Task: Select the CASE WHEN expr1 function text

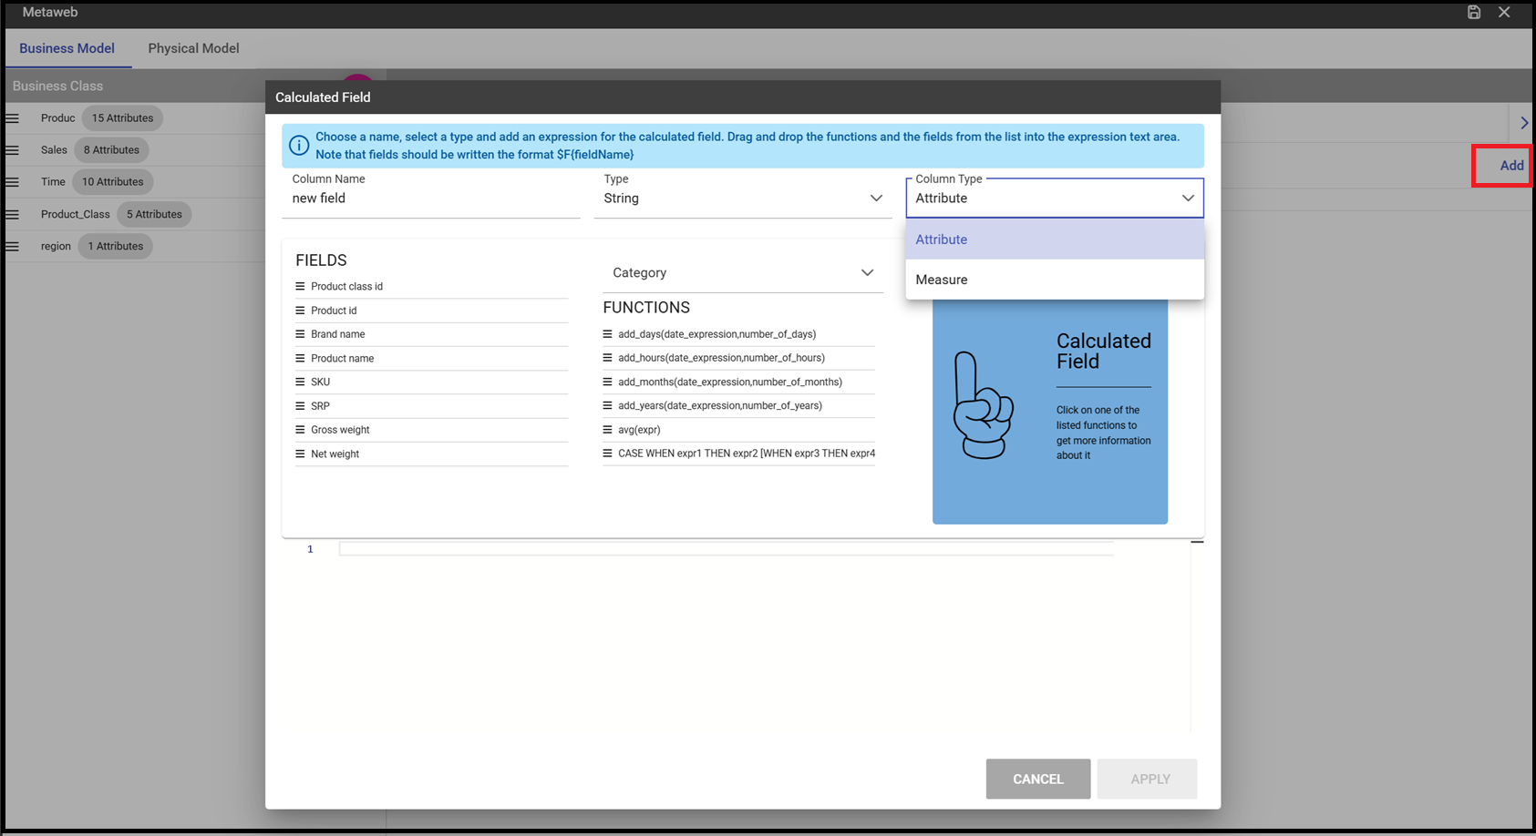Action: (x=747, y=454)
